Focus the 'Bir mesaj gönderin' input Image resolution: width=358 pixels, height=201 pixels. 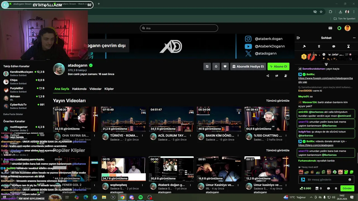tap(326, 180)
